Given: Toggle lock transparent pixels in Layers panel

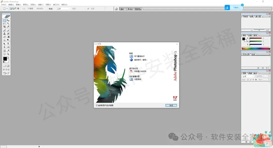Looking at the screenshot, I should 248,79.
